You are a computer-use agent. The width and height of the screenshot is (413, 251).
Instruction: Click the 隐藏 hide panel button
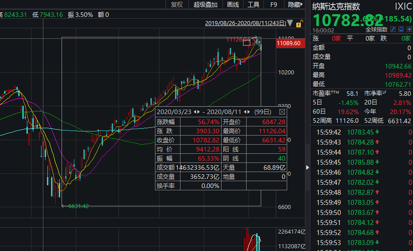tap(295, 5)
